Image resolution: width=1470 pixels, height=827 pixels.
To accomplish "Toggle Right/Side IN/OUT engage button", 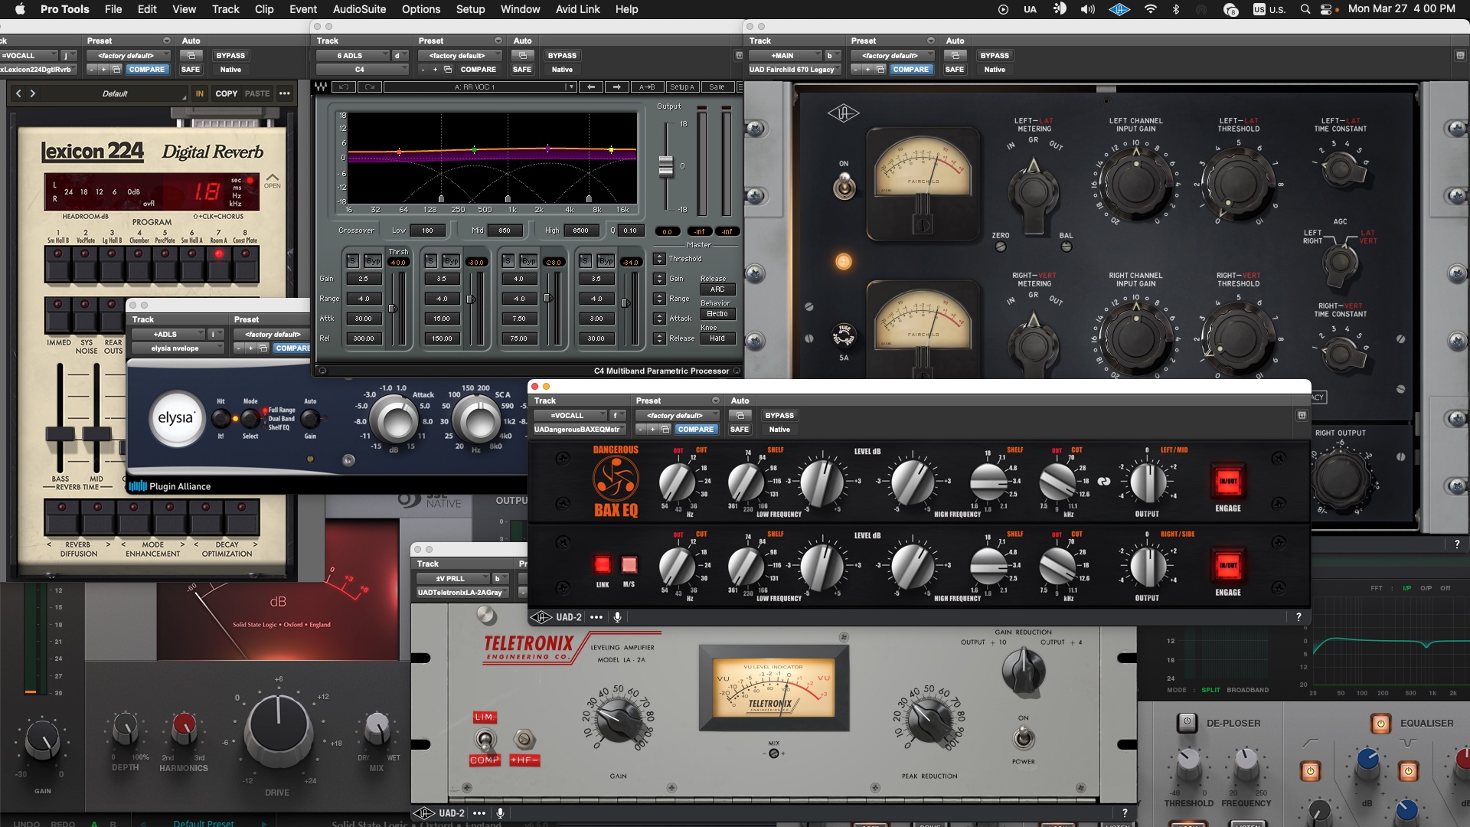I will pyautogui.click(x=1228, y=566).
